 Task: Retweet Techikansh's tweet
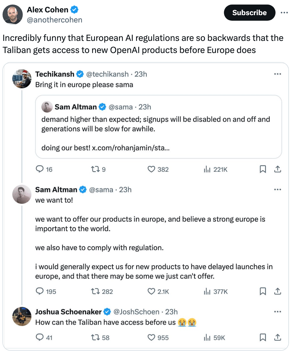[95, 169]
